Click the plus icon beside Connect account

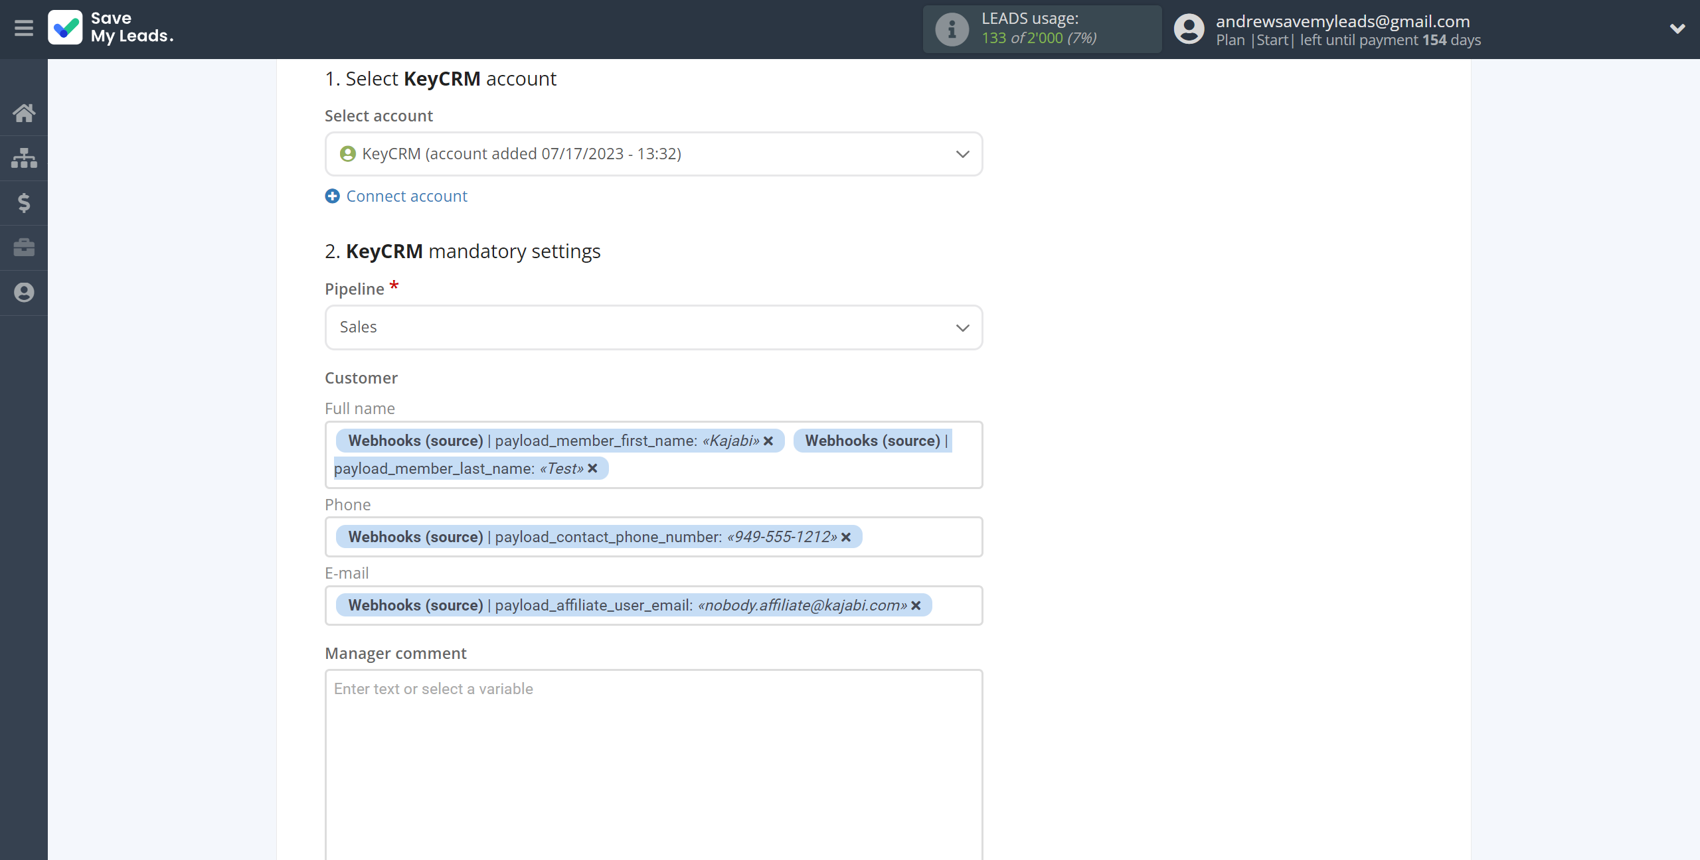pos(333,196)
